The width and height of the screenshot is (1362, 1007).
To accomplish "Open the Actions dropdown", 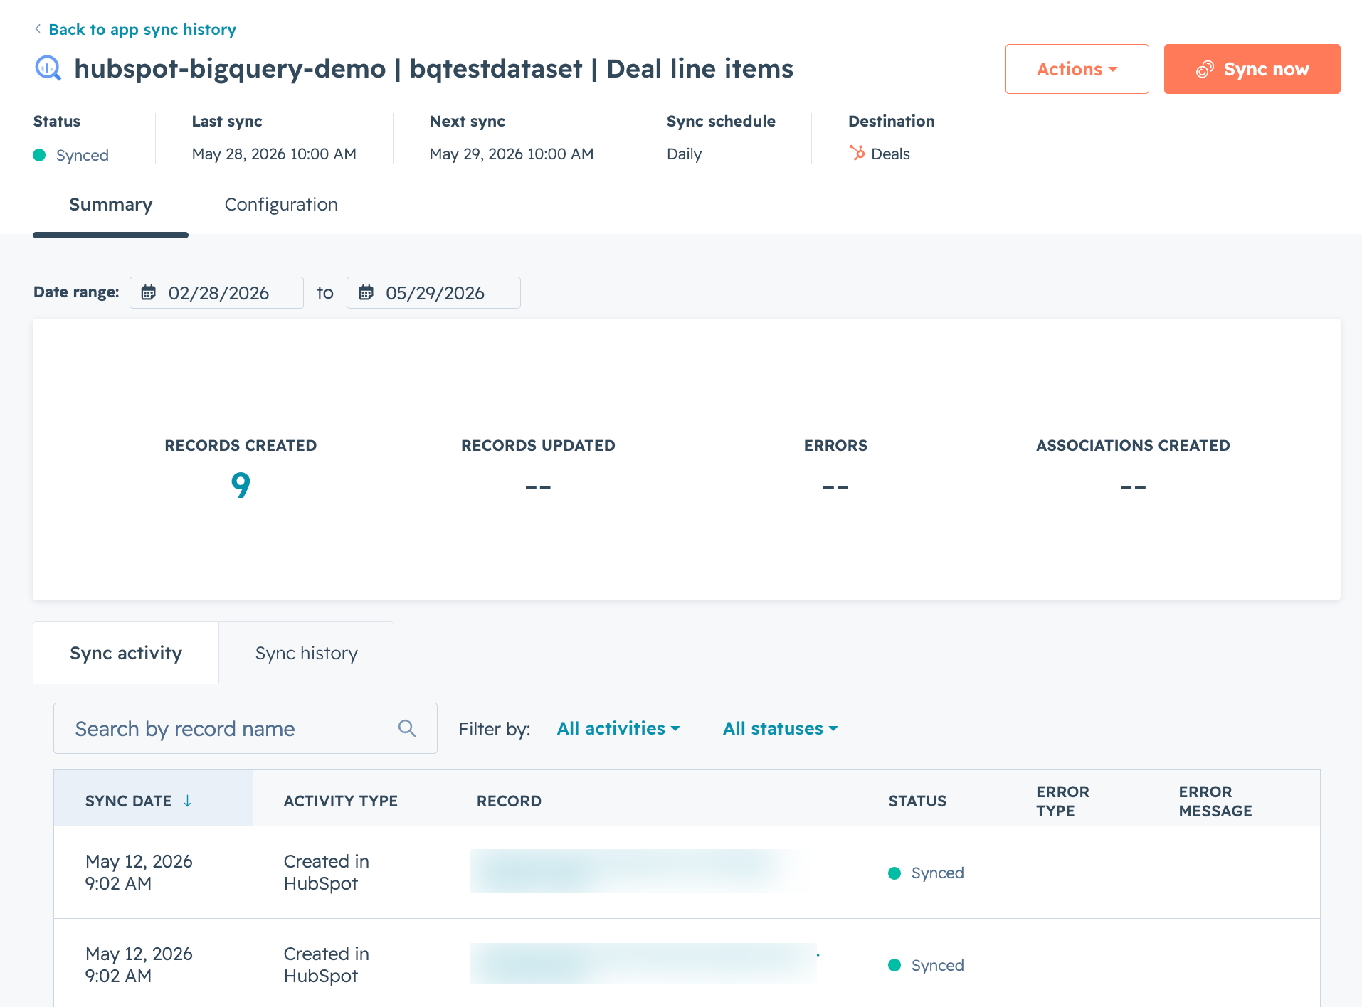I will tap(1077, 69).
